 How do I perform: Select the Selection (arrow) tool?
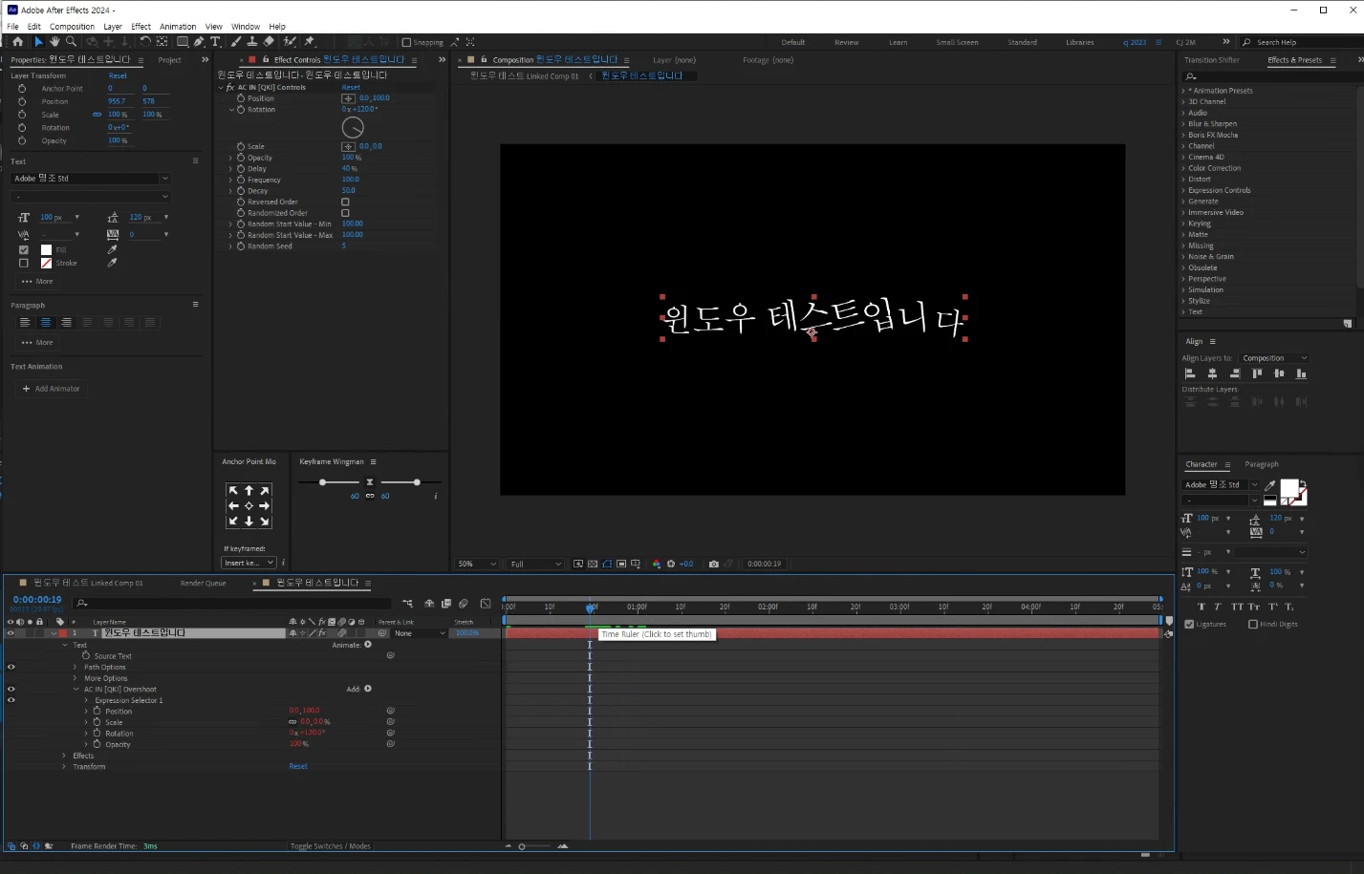click(x=38, y=42)
